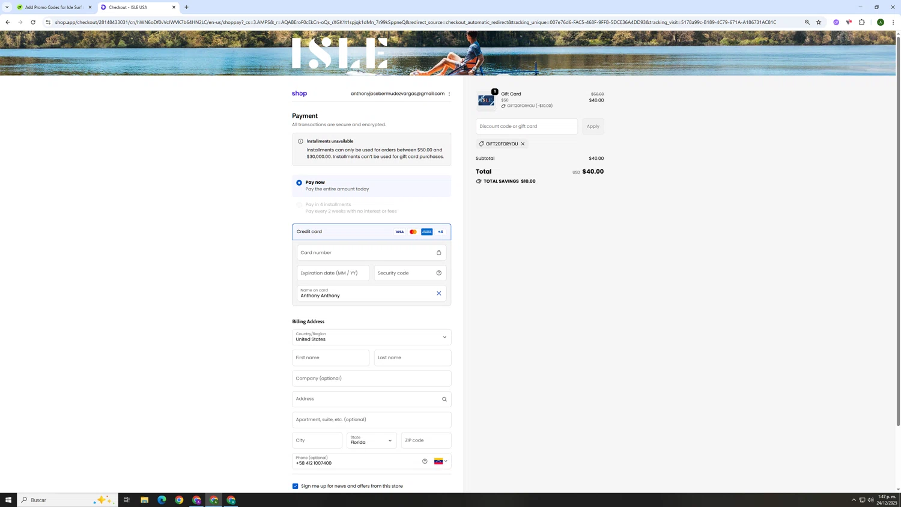Image resolution: width=901 pixels, height=507 pixels.
Task: Open a new browser tab
Action: pyautogui.click(x=187, y=7)
